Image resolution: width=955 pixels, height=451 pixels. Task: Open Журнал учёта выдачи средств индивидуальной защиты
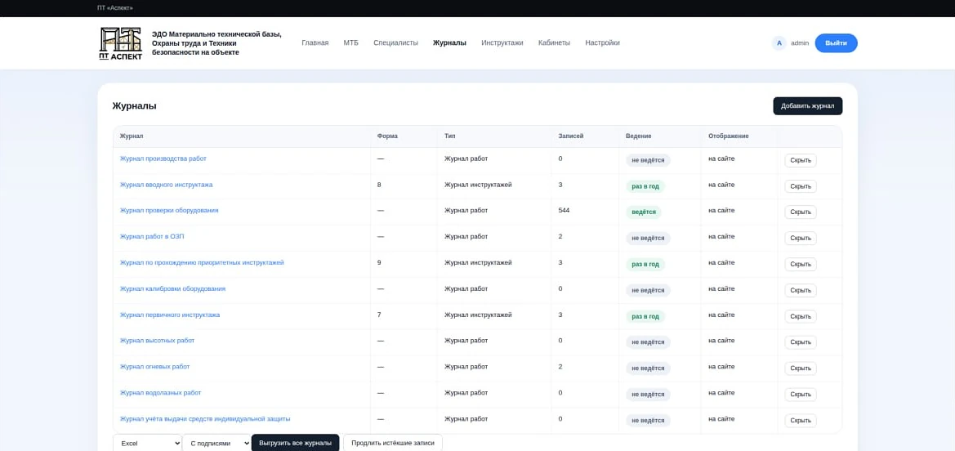tap(205, 418)
